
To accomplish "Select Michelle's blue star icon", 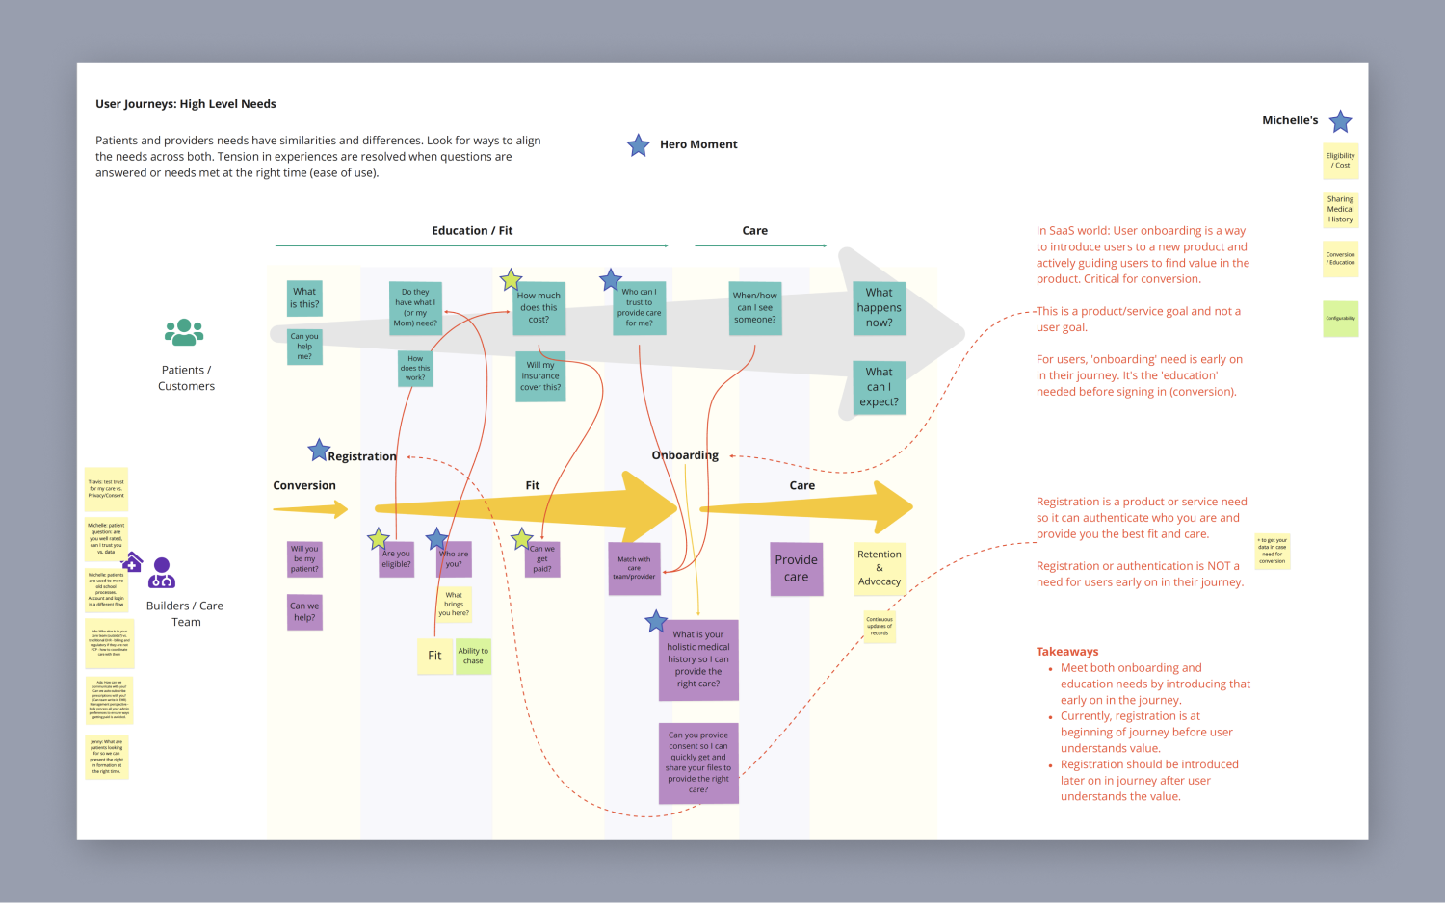I will pos(1340,122).
